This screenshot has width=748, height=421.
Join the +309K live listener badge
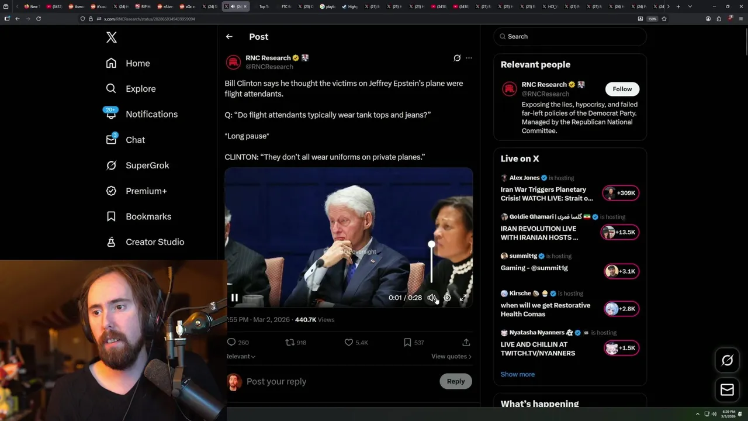click(x=621, y=193)
